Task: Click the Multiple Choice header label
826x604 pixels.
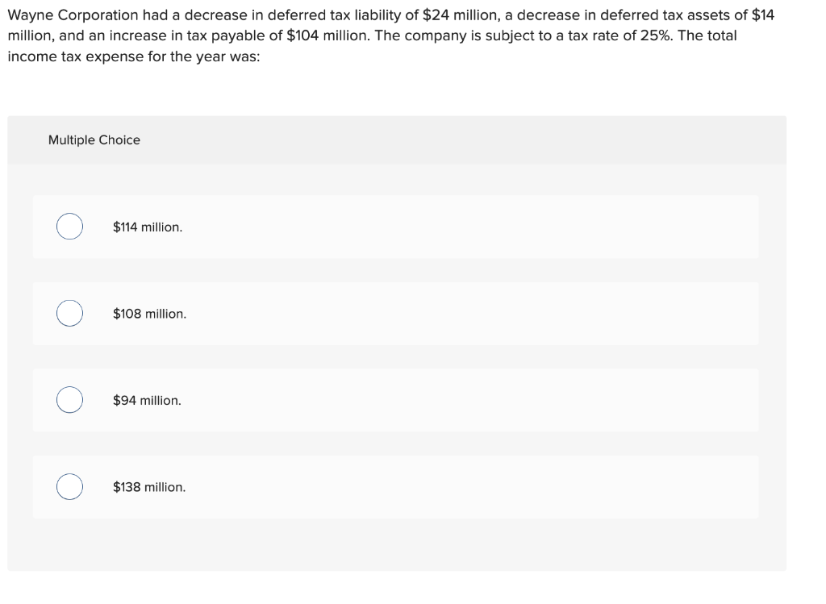Action: coord(94,140)
